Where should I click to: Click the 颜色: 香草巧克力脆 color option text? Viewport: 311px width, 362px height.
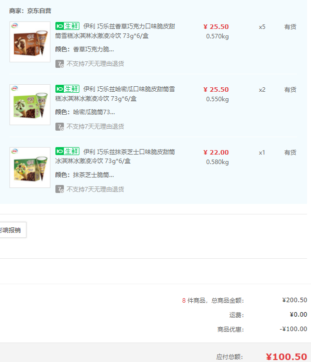[84, 49]
